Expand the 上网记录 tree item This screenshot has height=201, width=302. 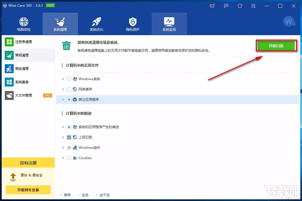pyautogui.click(x=63, y=137)
